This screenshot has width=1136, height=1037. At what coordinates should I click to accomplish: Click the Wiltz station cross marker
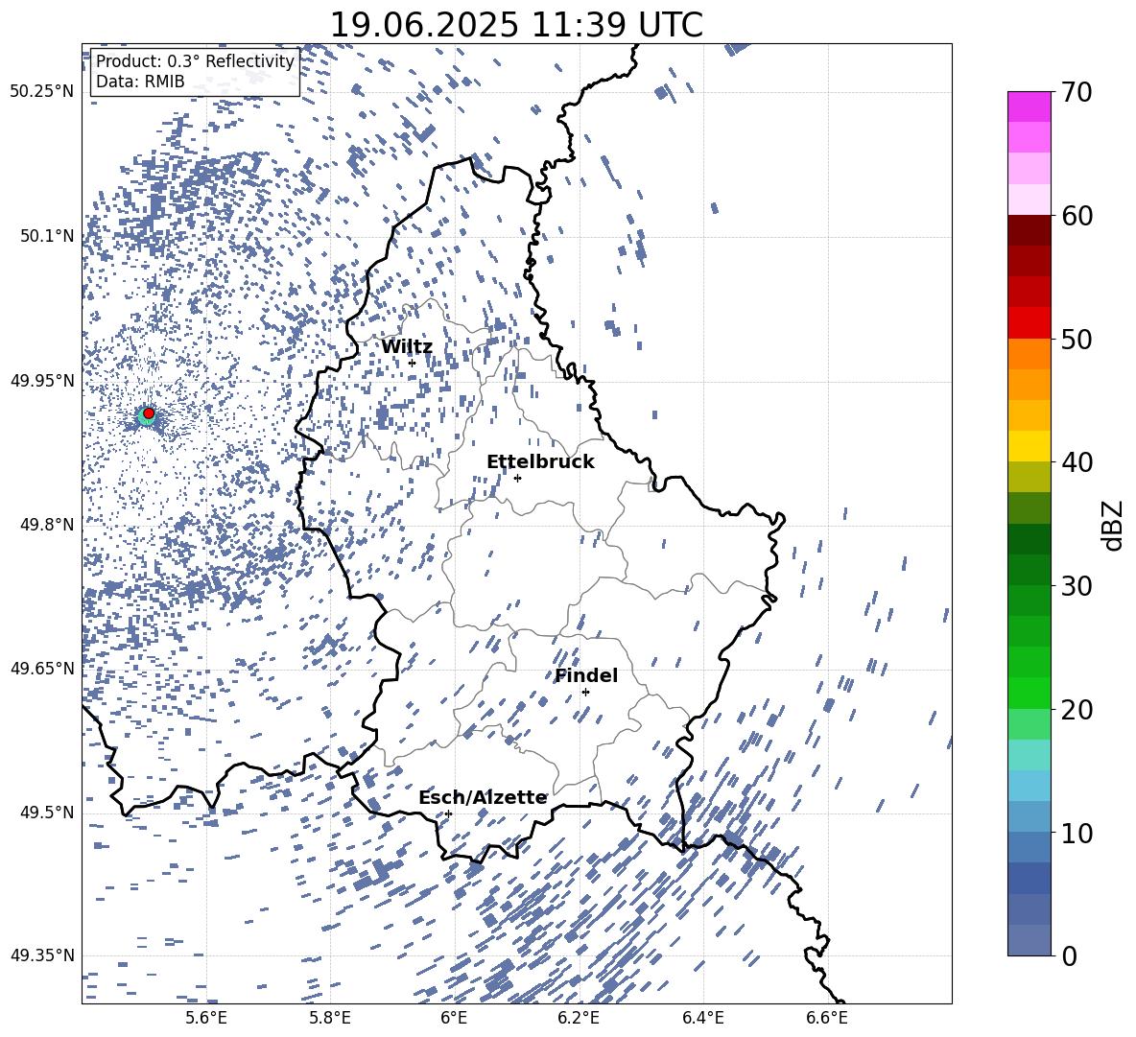pyautogui.click(x=413, y=363)
